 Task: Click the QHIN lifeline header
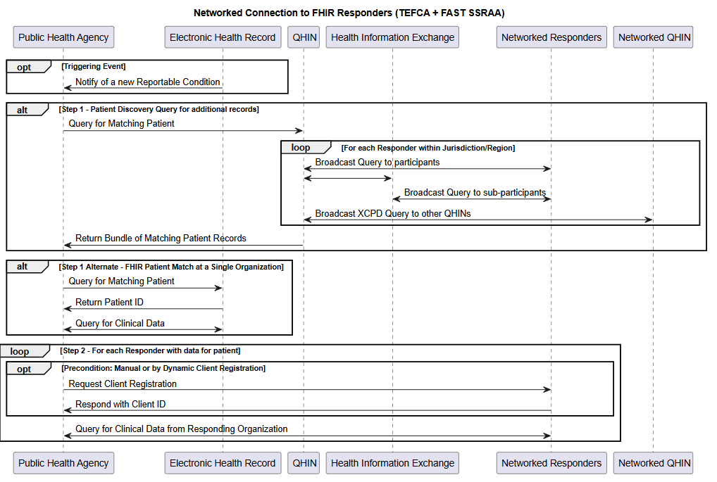(x=303, y=37)
